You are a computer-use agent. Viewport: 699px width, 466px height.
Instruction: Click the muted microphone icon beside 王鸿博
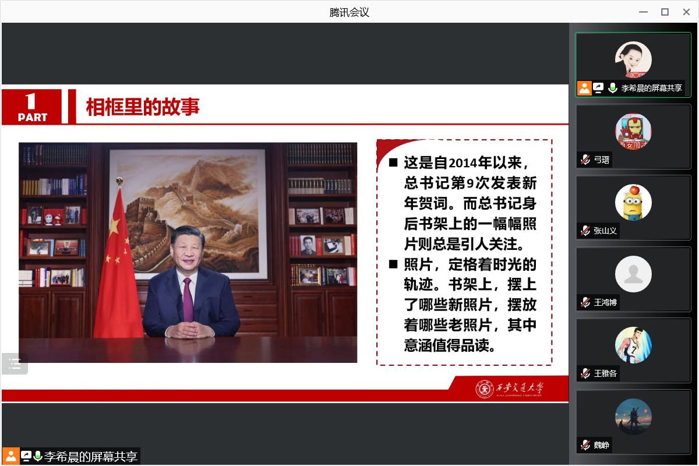tap(585, 302)
